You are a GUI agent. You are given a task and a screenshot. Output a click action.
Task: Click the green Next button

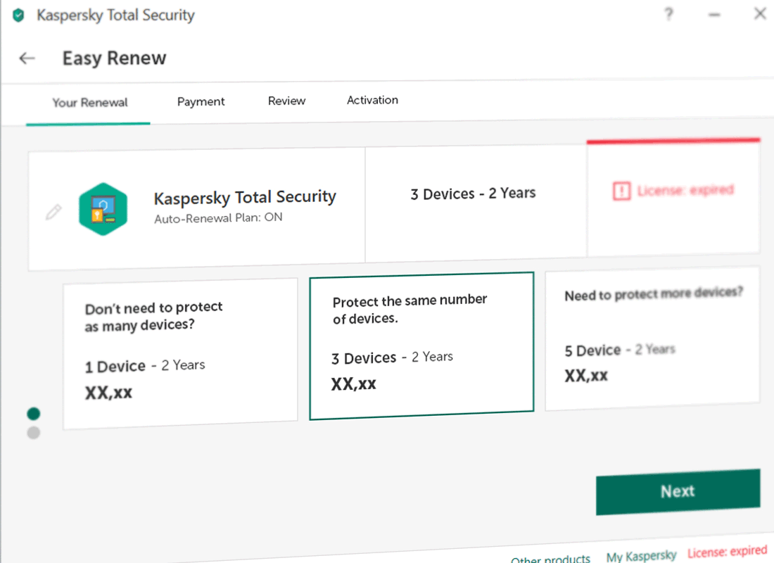[678, 492]
